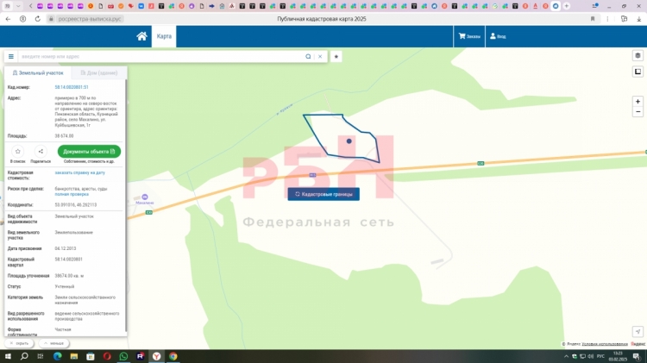The height and width of the screenshot is (363, 647).
Task: Close the info panel with скрыть
Action: click(x=19, y=343)
